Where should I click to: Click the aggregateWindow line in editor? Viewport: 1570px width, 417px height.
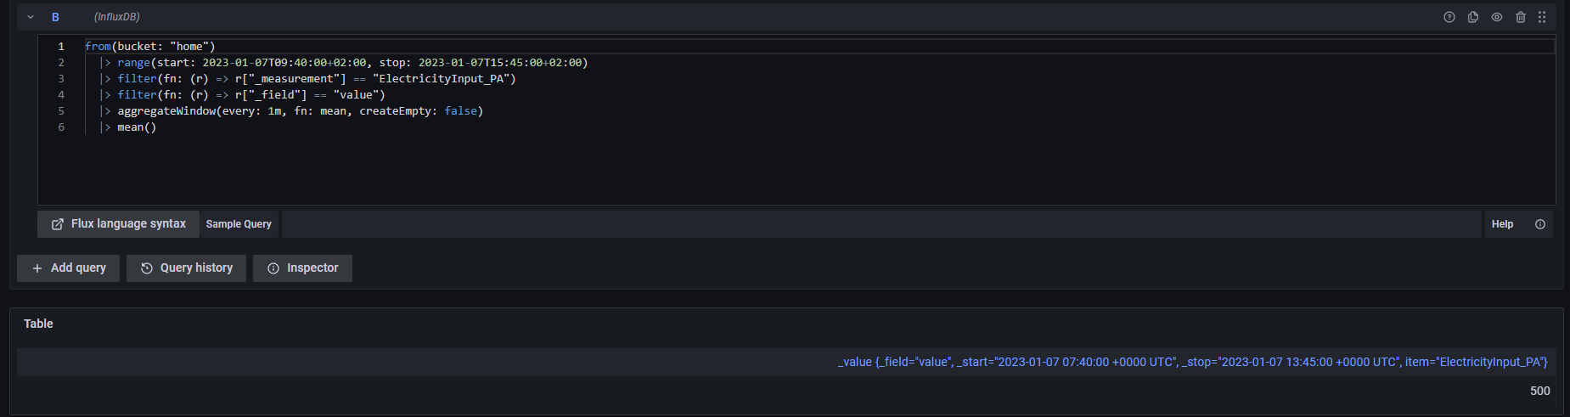pyautogui.click(x=300, y=111)
